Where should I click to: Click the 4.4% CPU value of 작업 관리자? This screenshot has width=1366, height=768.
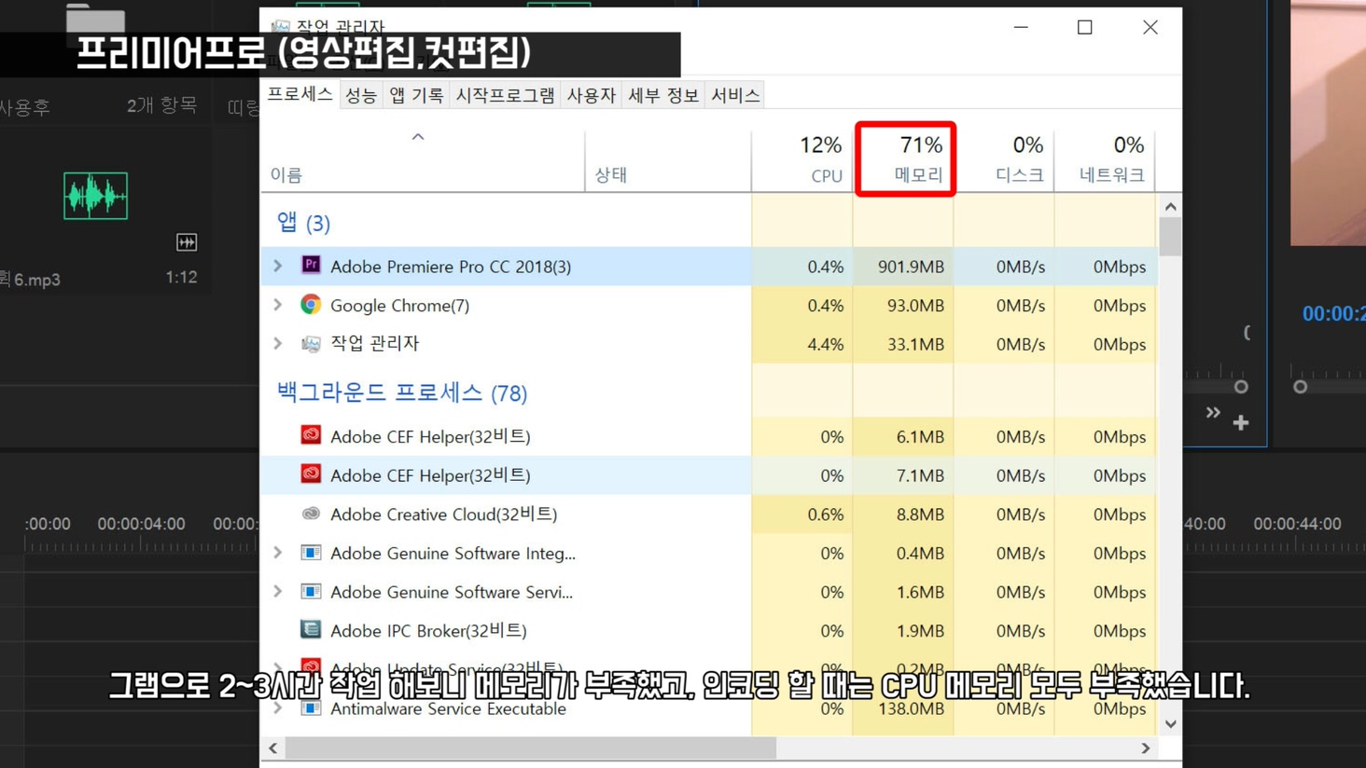pos(826,344)
